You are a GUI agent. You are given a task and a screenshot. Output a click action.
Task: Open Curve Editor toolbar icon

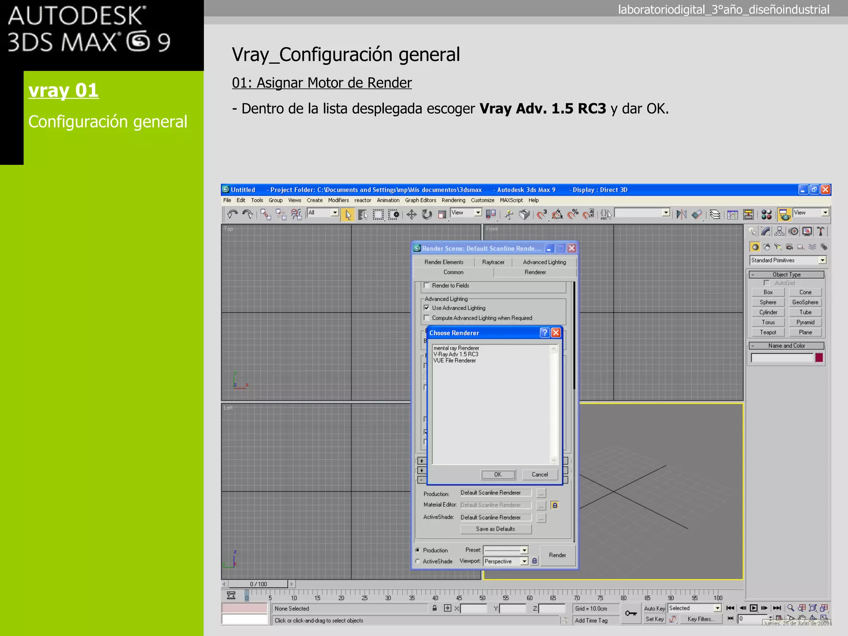point(732,214)
